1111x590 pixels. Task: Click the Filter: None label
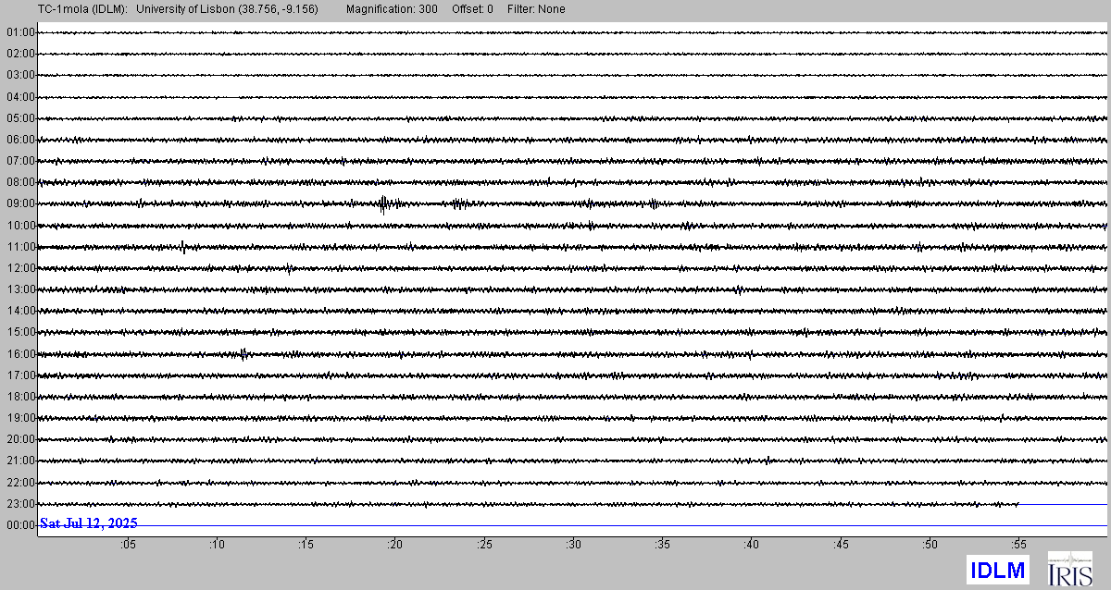coord(536,9)
